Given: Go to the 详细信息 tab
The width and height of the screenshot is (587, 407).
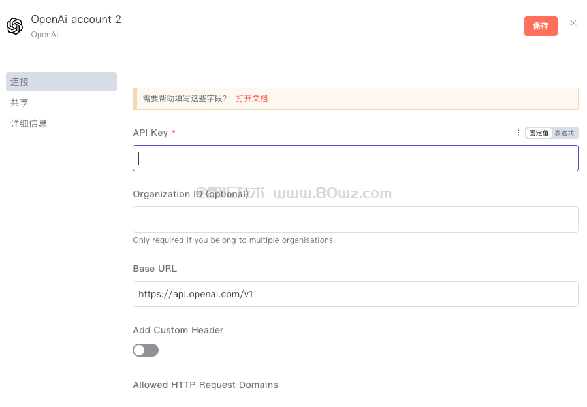Looking at the screenshot, I should pyautogui.click(x=29, y=123).
